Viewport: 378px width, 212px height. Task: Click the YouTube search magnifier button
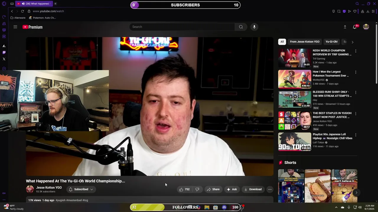coord(241,27)
